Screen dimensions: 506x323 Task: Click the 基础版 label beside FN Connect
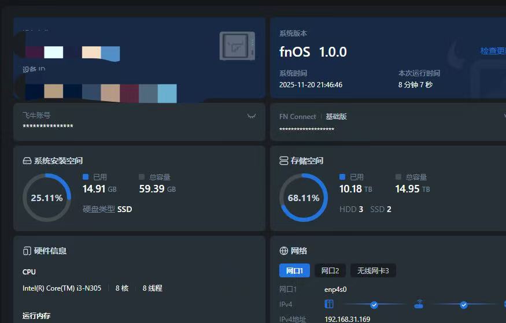pyautogui.click(x=337, y=116)
